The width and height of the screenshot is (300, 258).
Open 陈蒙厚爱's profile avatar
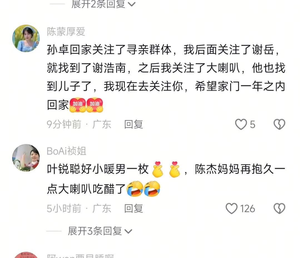click(26, 38)
